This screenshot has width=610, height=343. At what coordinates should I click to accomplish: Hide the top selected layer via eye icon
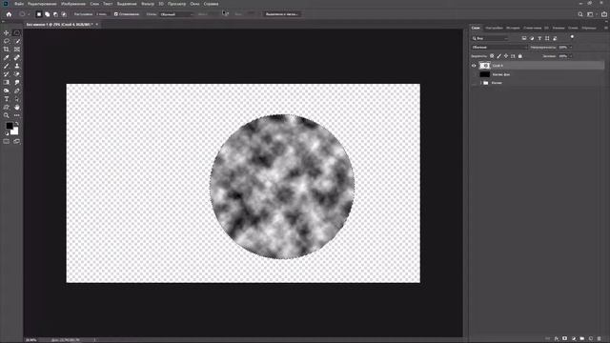click(x=474, y=66)
